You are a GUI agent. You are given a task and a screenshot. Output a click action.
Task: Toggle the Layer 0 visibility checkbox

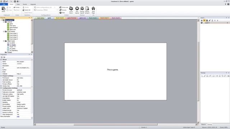coord(202,23)
